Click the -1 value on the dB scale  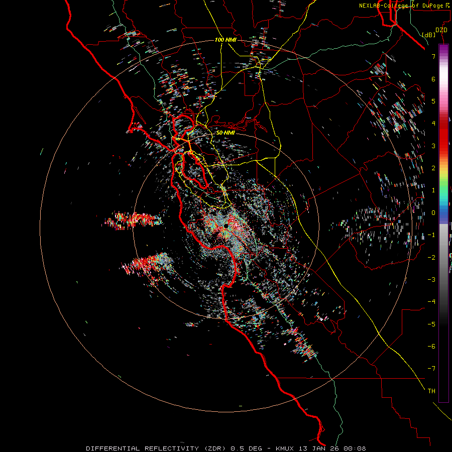pyautogui.click(x=431, y=235)
